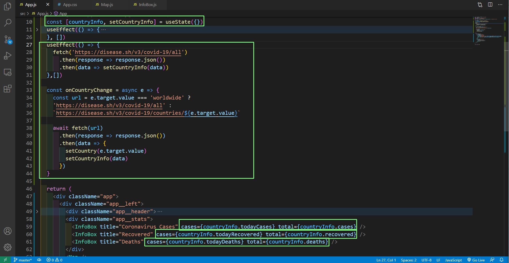This screenshot has height=263, width=509.
Task: Split the editor to the right
Action: click(x=490, y=5)
